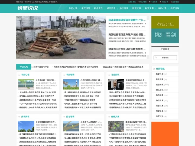Open article 早安暖心话短句,早安让人看了舒服的句子
Viewport: 195px width, 146px height.
coord(37,96)
